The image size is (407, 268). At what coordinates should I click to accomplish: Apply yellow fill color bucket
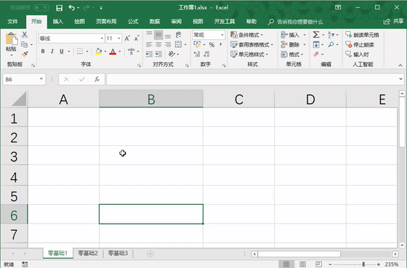(98, 52)
